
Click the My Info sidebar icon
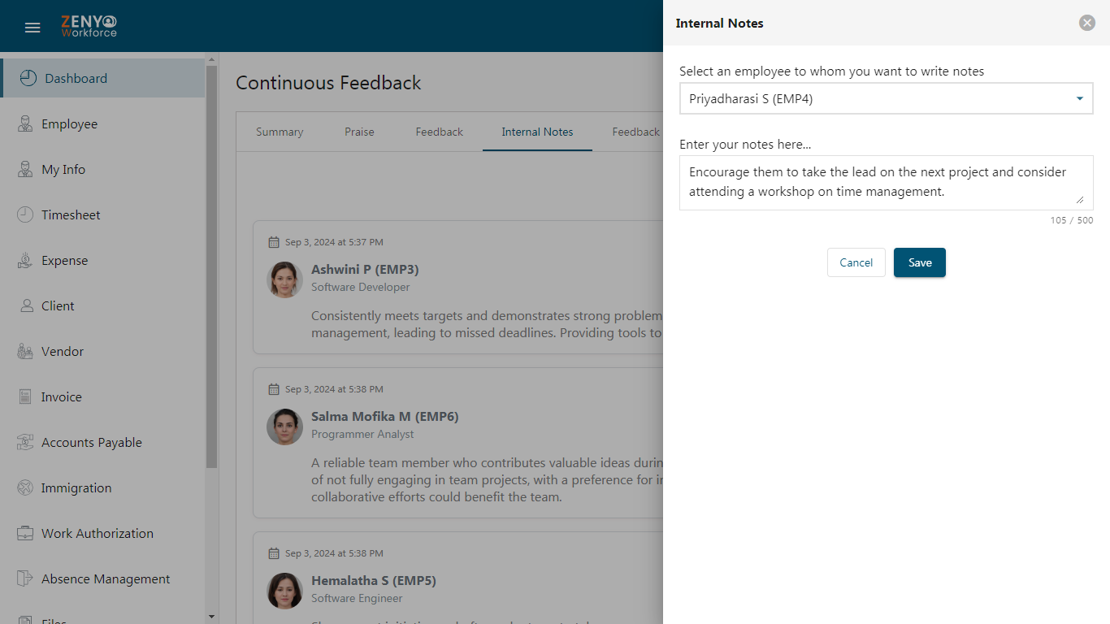tap(25, 169)
